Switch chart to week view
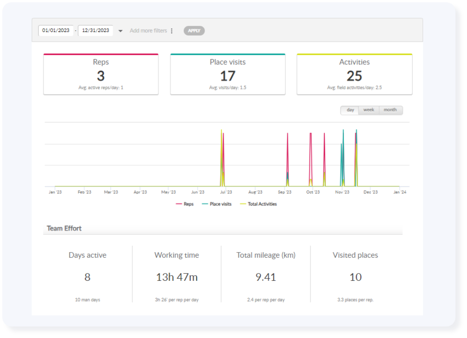 [369, 110]
